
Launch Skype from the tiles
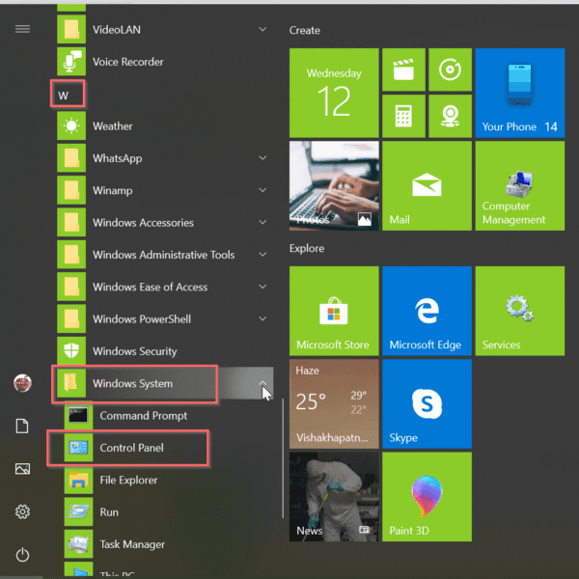tap(426, 402)
